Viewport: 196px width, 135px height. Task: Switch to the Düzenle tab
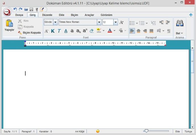[47, 15]
